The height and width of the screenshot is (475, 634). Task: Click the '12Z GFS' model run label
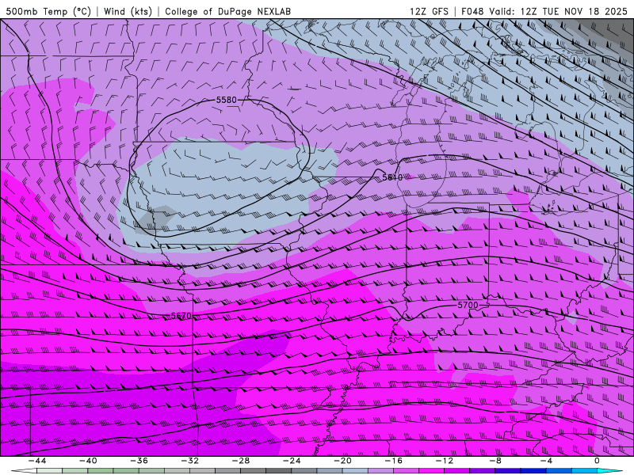point(429,11)
